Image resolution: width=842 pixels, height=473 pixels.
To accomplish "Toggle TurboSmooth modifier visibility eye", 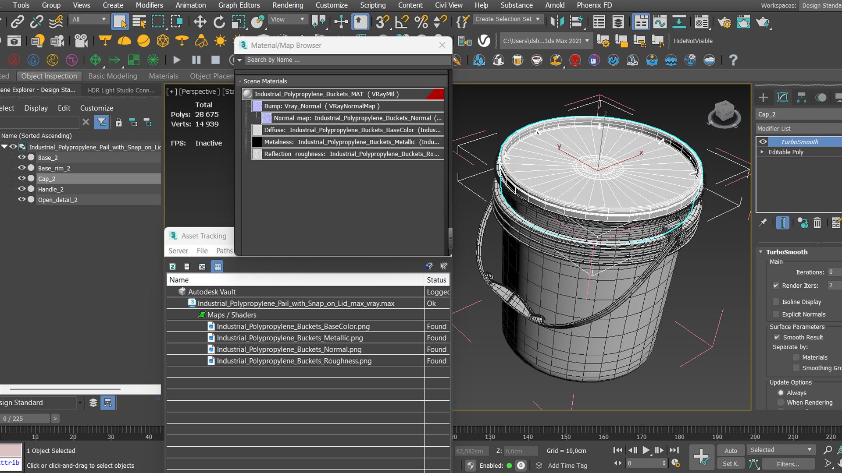I will pyautogui.click(x=763, y=141).
